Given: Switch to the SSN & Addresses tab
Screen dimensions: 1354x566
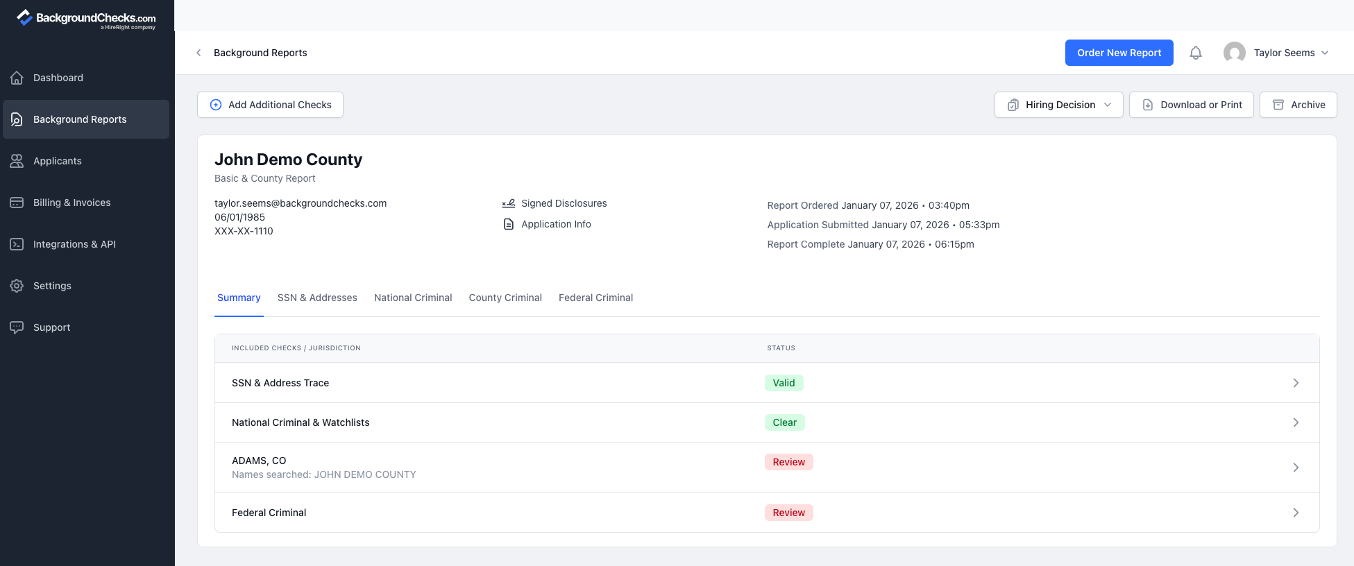Looking at the screenshot, I should coord(317,298).
